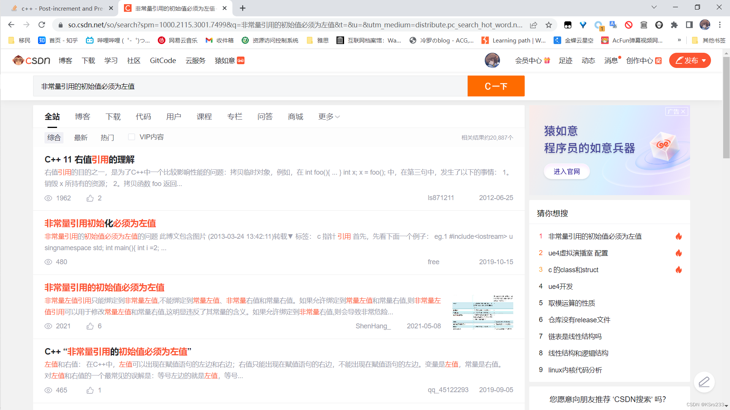730x410 pixels.
Task: Open 足迹 in header
Action: tap(565, 60)
